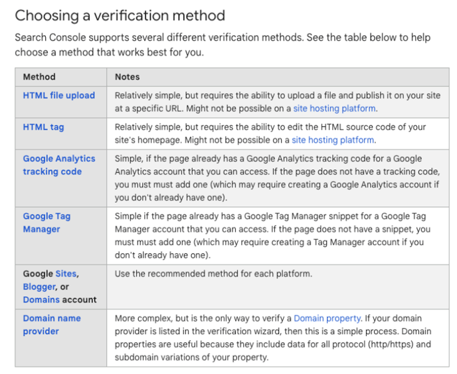Viewport: 457px width, 374px height.
Task: Click the Google Analytics notes description text
Action: coord(272,177)
